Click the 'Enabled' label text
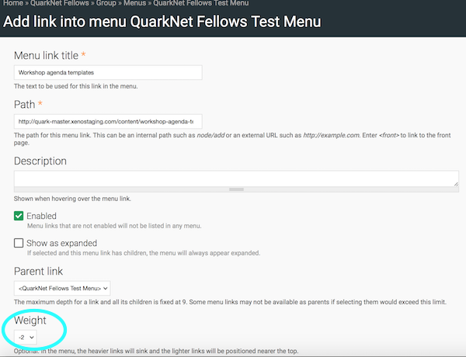Viewport: 466px width, 357px height. [41, 216]
